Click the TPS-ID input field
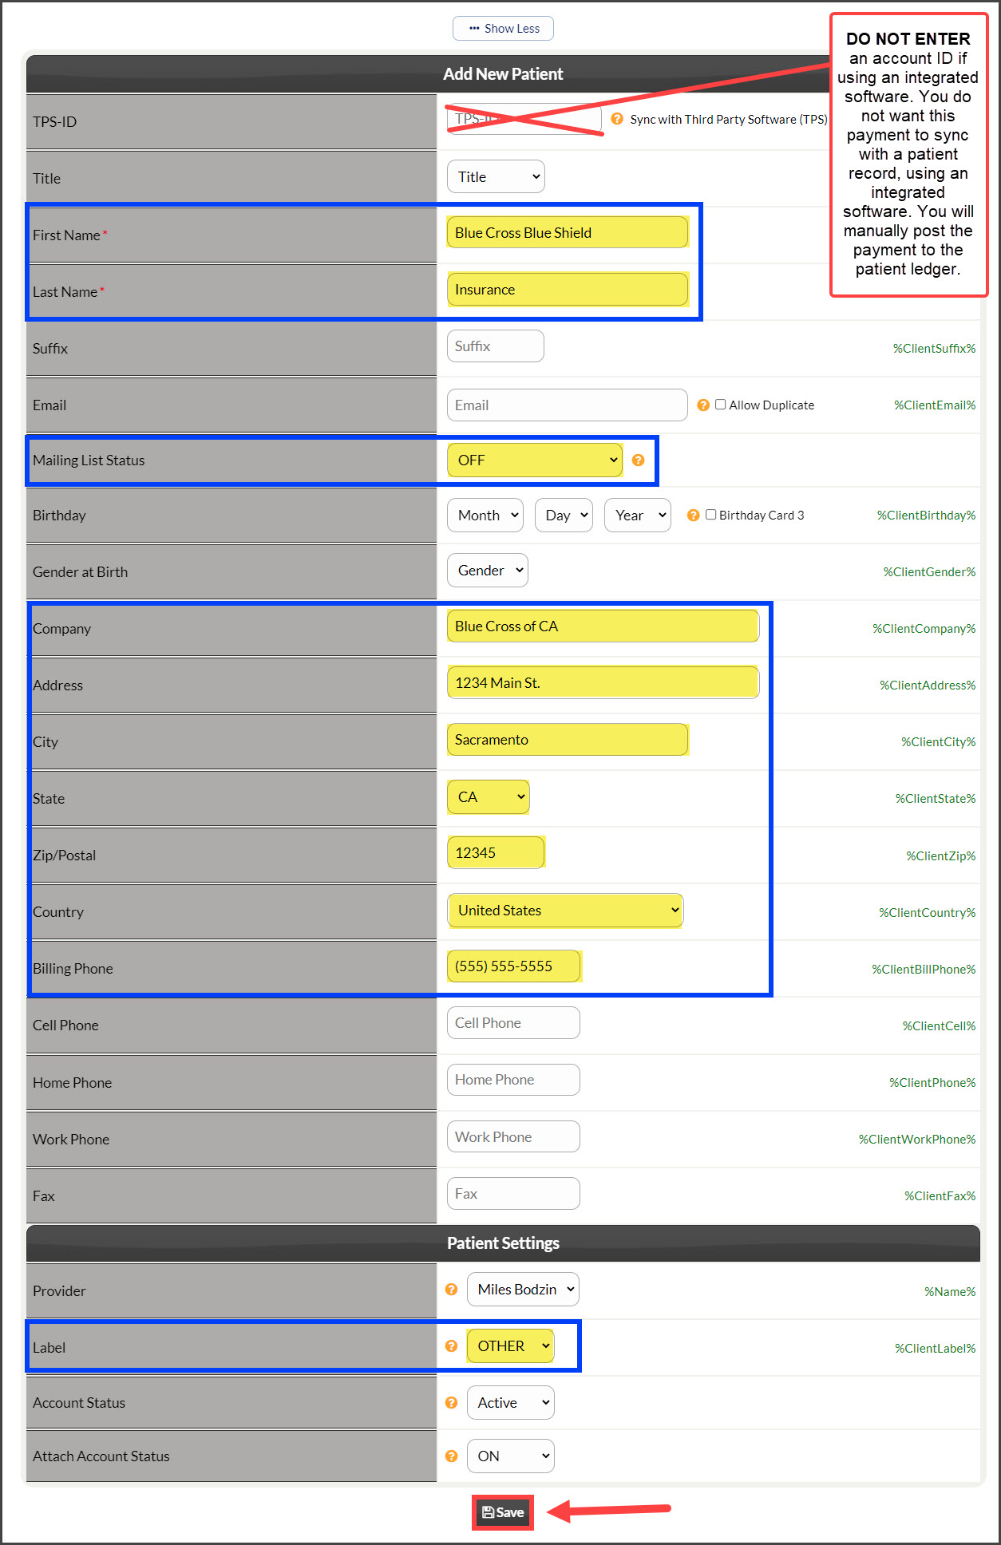Image resolution: width=1001 pixels, height=1545 pixels. click(524, 119)
